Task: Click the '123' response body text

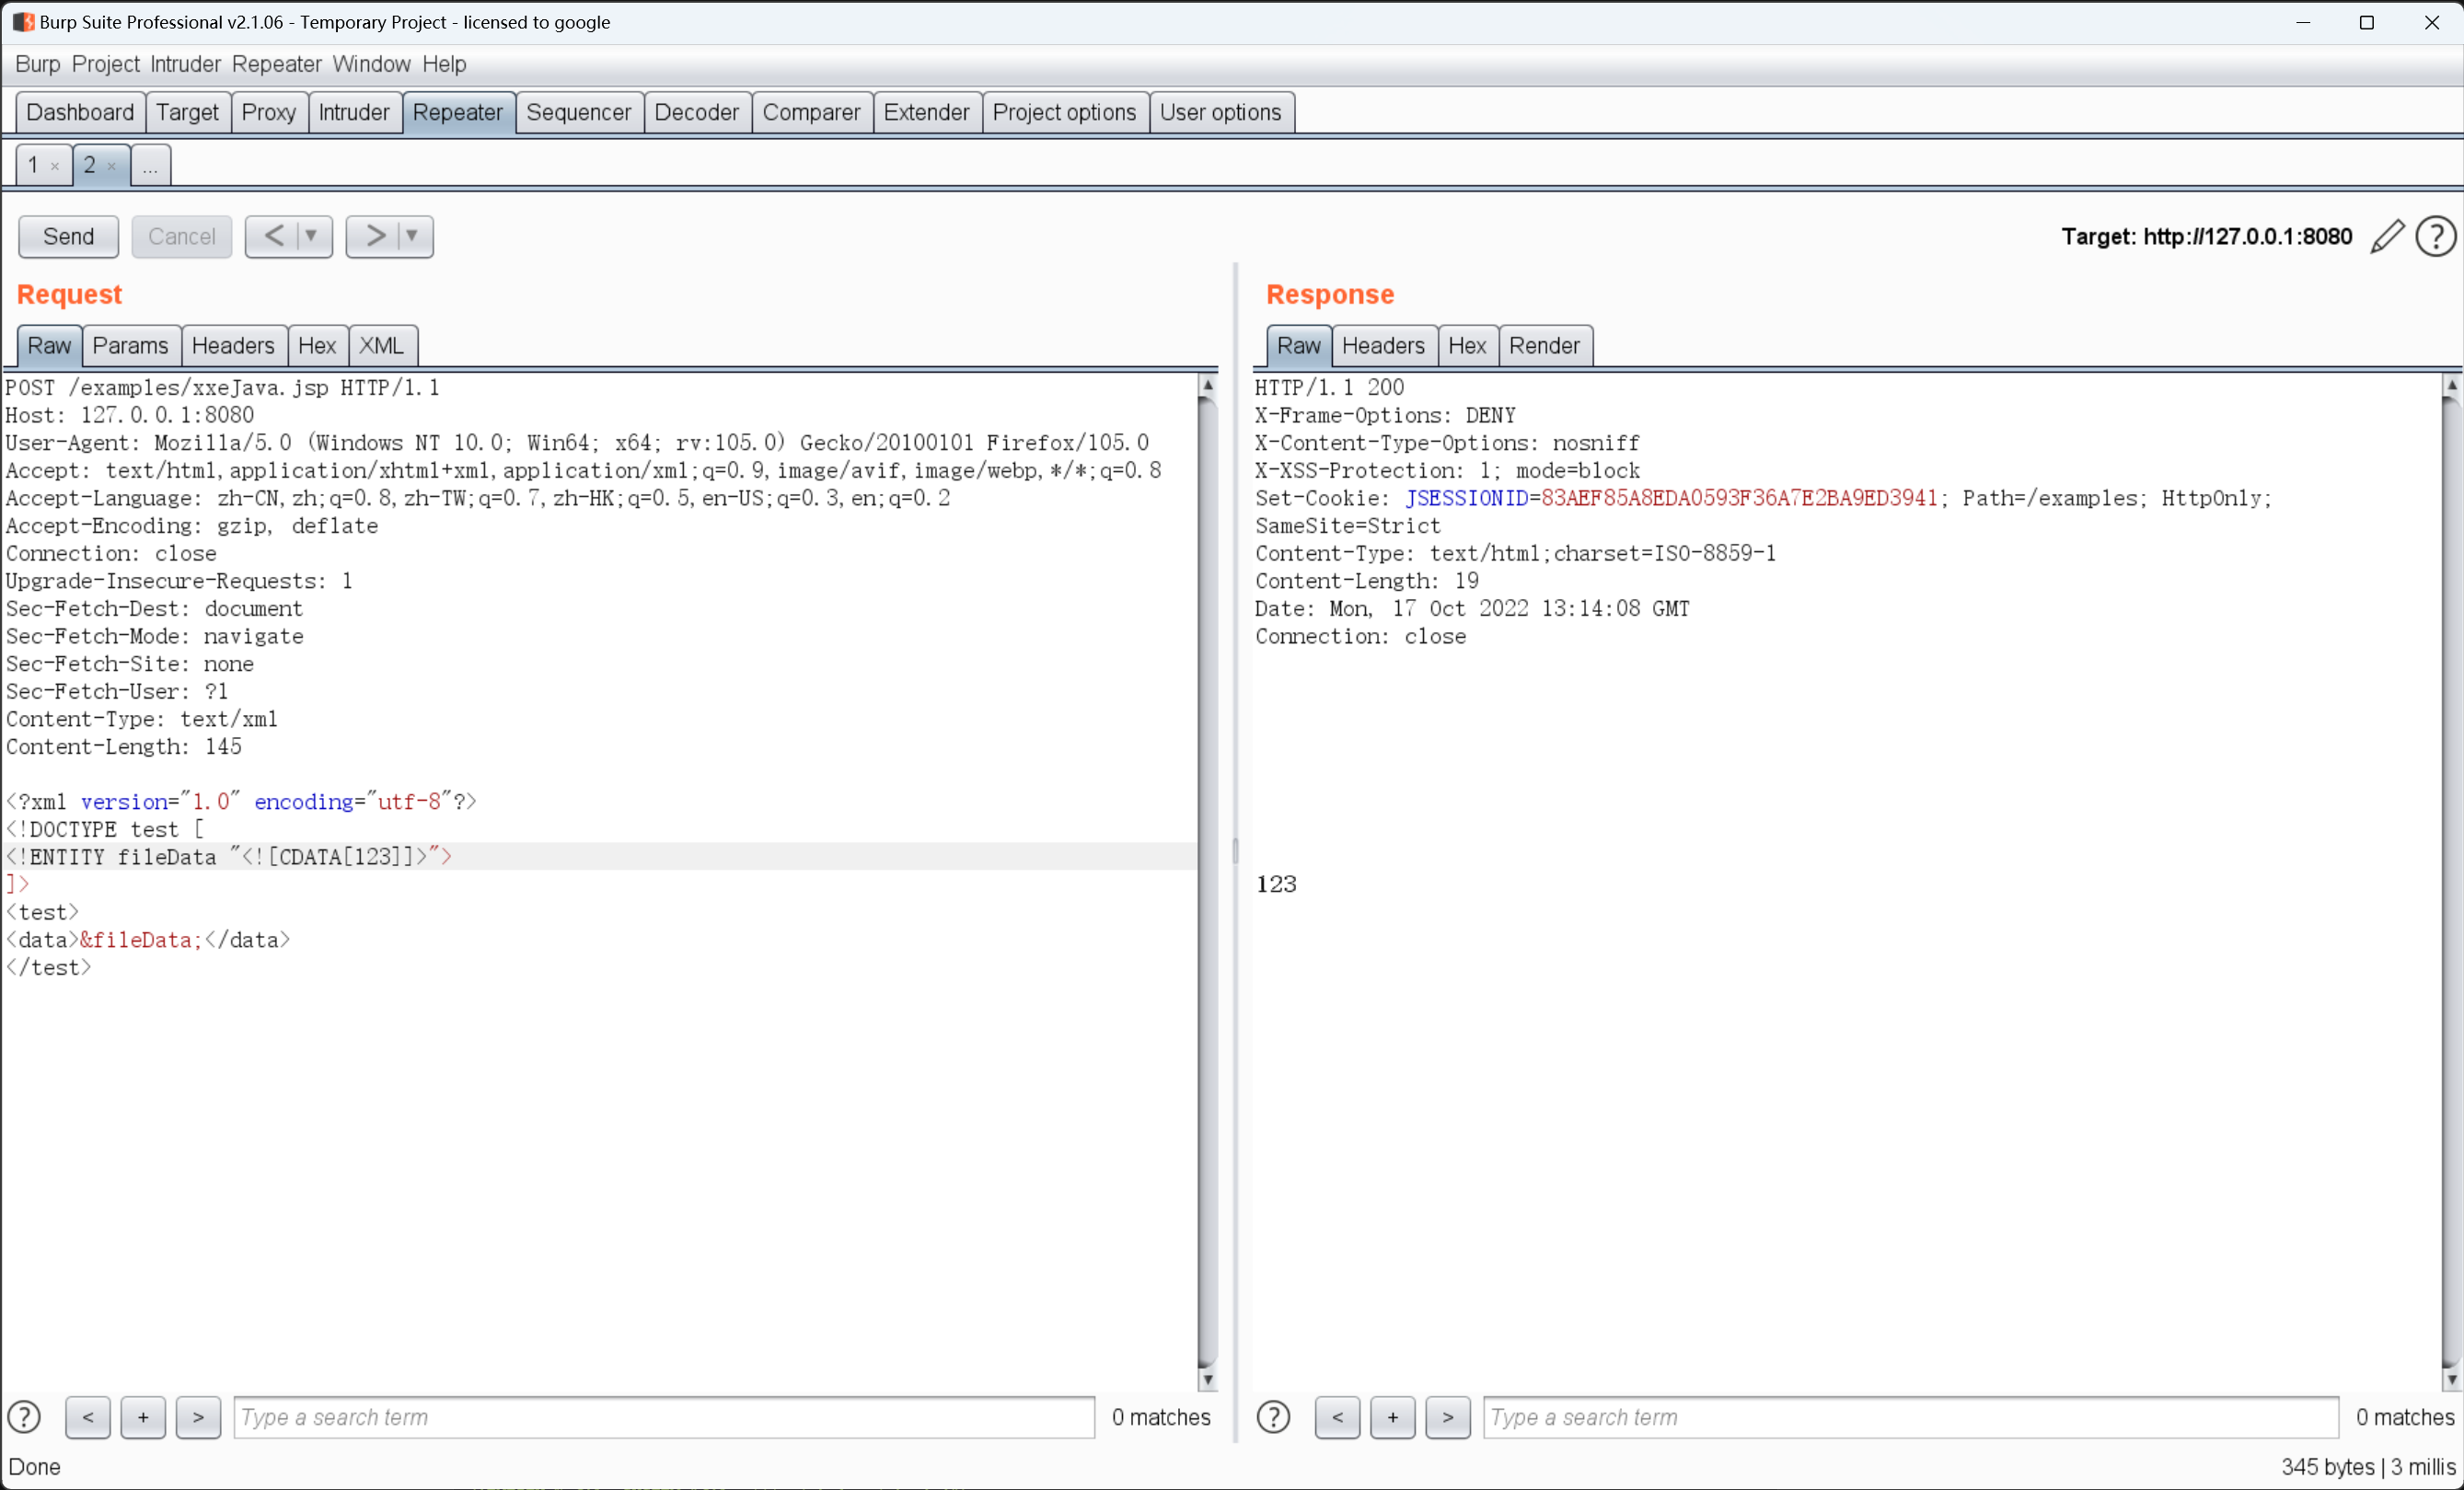Action: 1276,884
